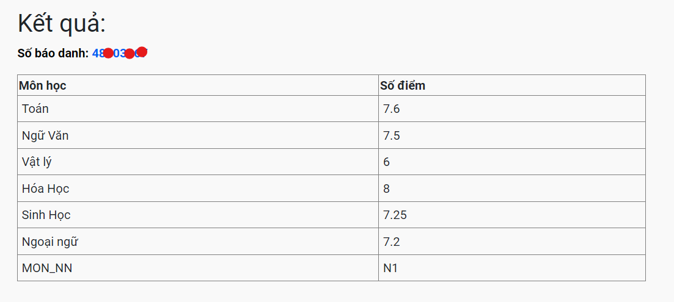Select the Ngữ Văn subject cell
674x302 pixels.
(x=45, y=135)
